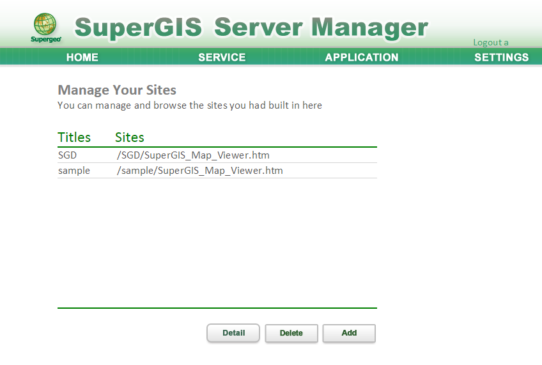The image size is (542, 365).
Task: Click the Logout link
Action: (x=491, y=43)
